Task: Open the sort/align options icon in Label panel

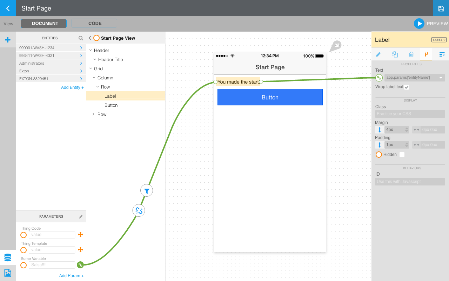Action: click(442, 54)
